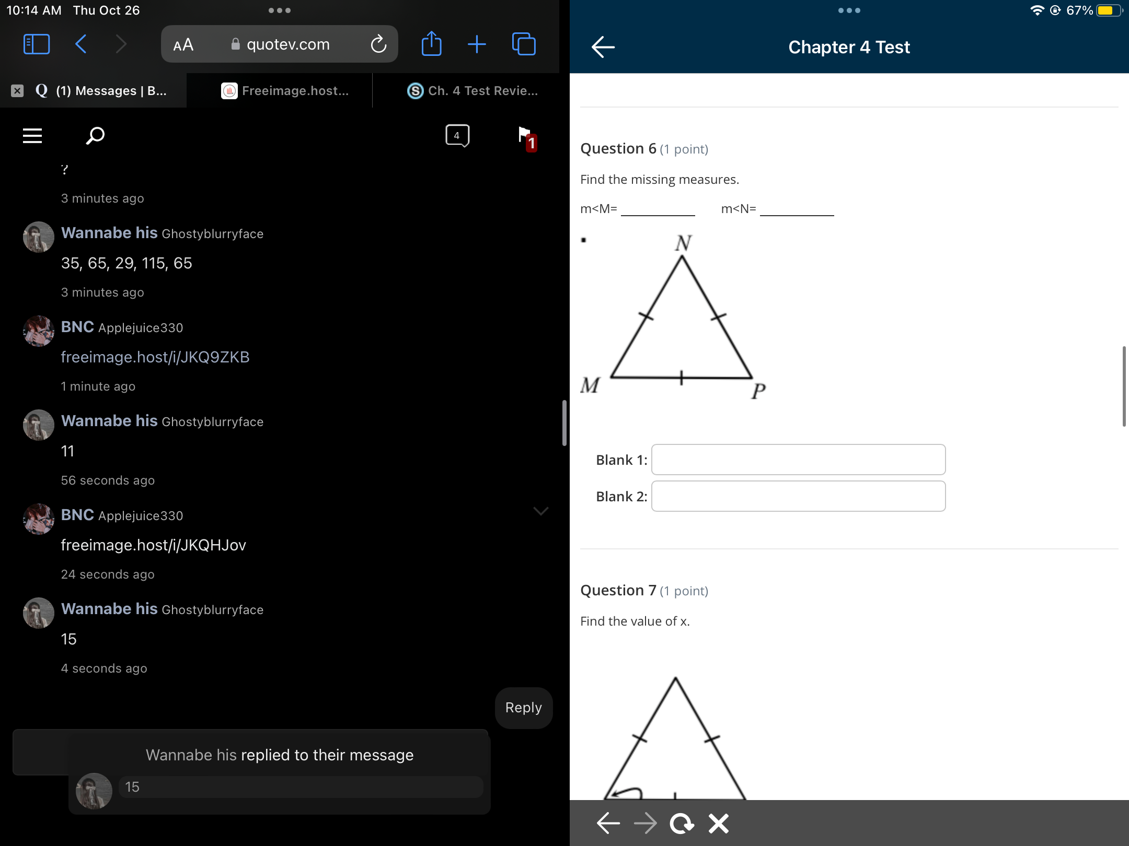Screen dimensions: 1129x846
Task: Switch to the Freeimage.host tab
Action: pyautogui.click(x=285, y=91)
